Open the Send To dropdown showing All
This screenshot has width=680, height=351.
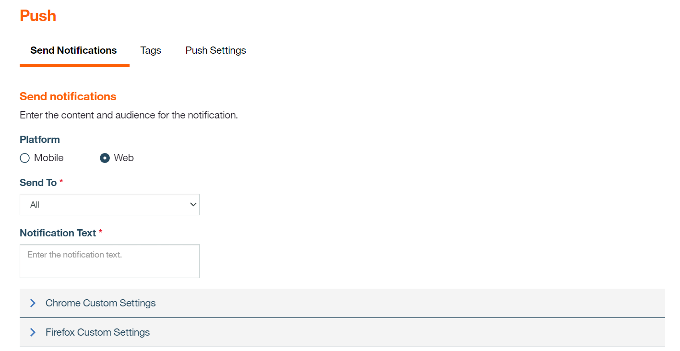[x=109, y=205]
